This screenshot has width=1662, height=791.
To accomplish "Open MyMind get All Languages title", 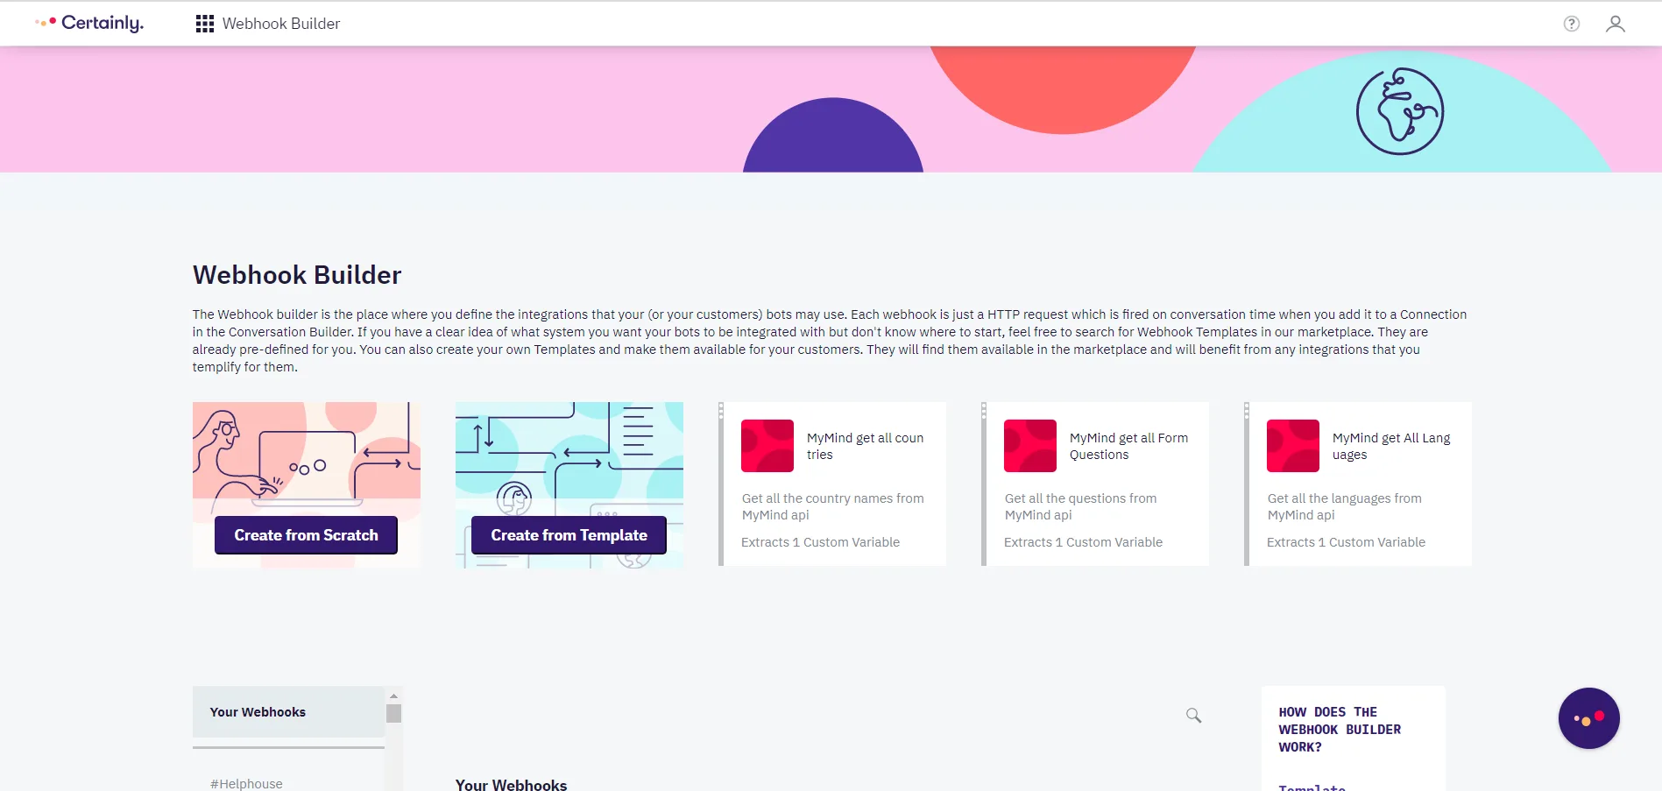I will (1391, 446).
